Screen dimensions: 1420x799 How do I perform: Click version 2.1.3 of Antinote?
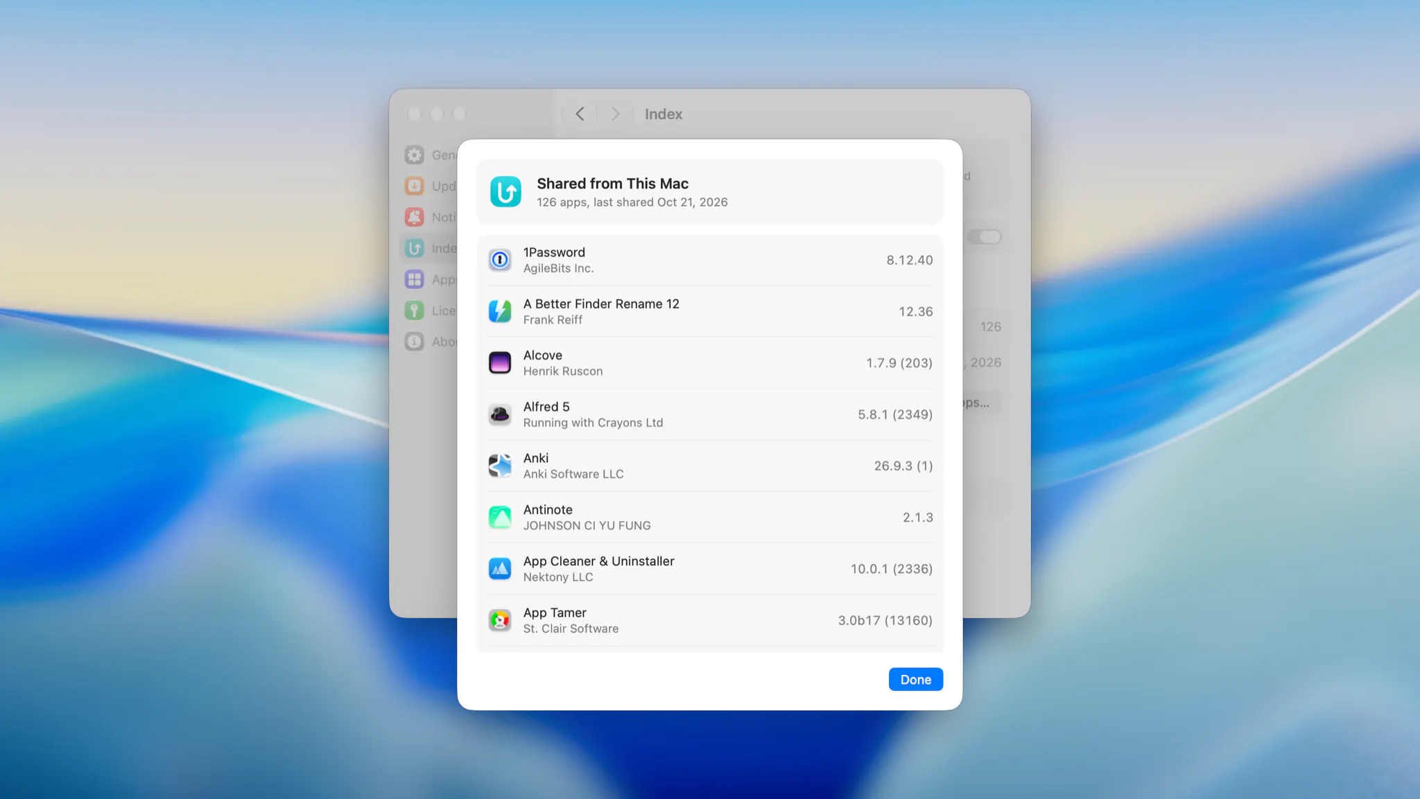917,517
